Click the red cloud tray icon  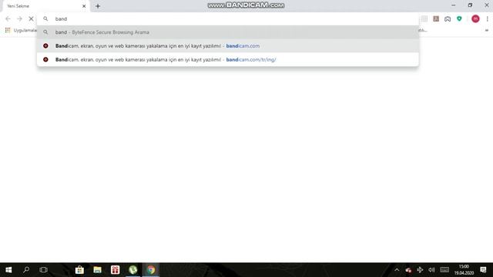(408, 270)
